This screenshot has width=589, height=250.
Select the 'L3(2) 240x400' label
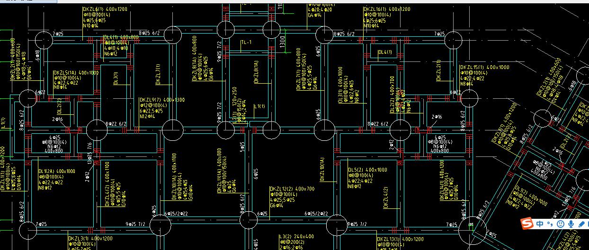click(296, 236)
